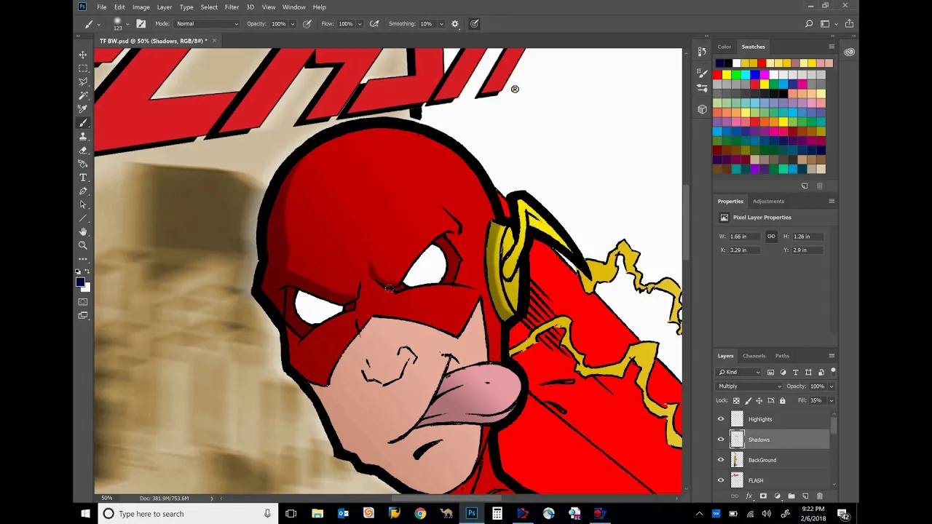Create a new layer
The width and height of the screenshot is (932, 524).
click(x=805, y=496)
